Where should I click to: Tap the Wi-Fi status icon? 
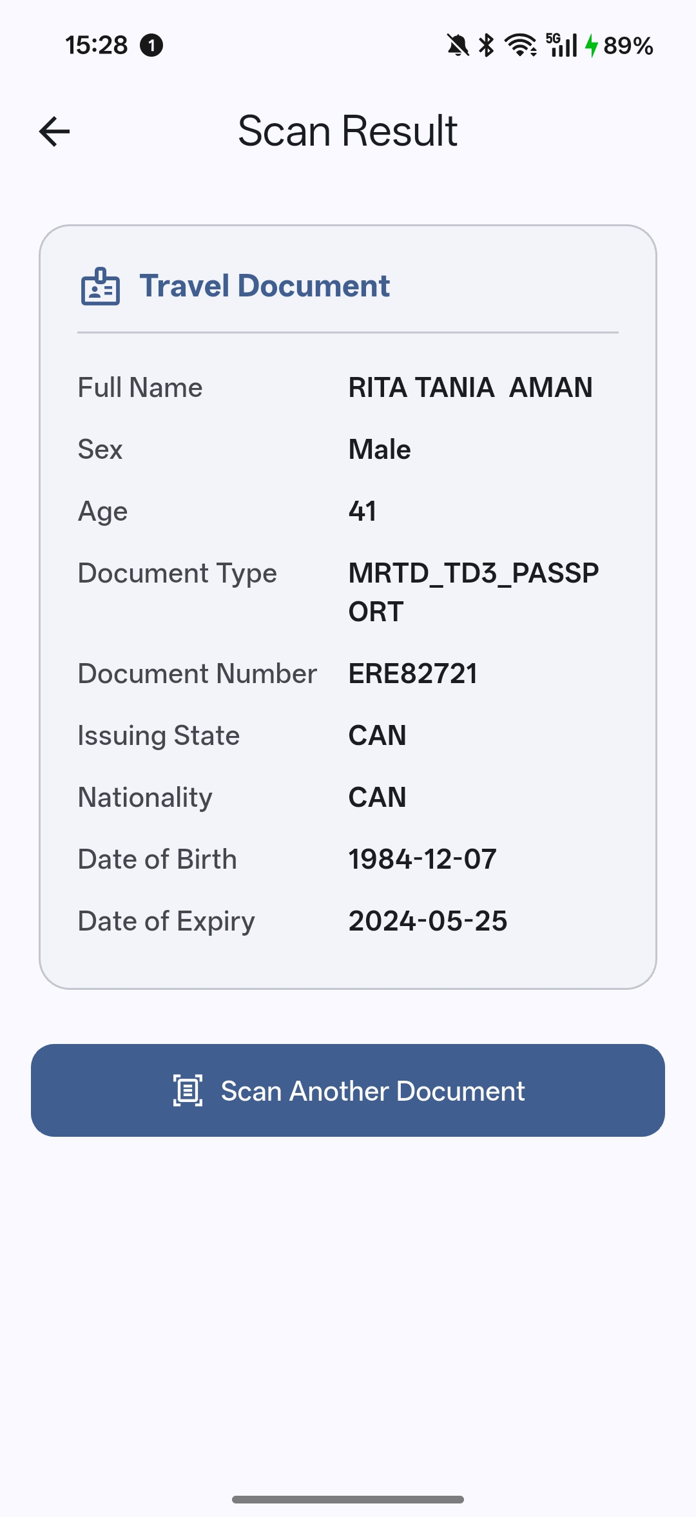point(520,45)
